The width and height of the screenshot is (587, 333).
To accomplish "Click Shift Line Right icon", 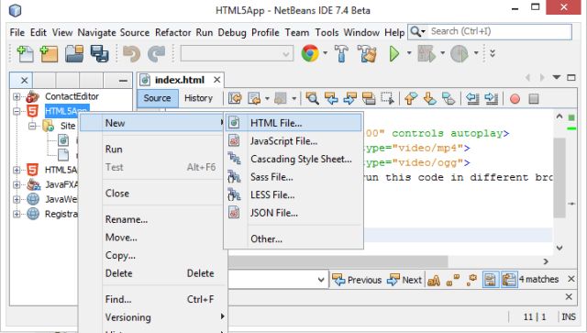I will coord(492,98).
